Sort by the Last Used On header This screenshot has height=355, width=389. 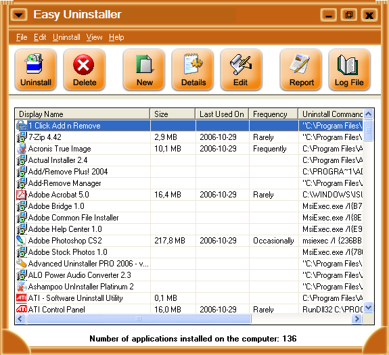point(222,114)
